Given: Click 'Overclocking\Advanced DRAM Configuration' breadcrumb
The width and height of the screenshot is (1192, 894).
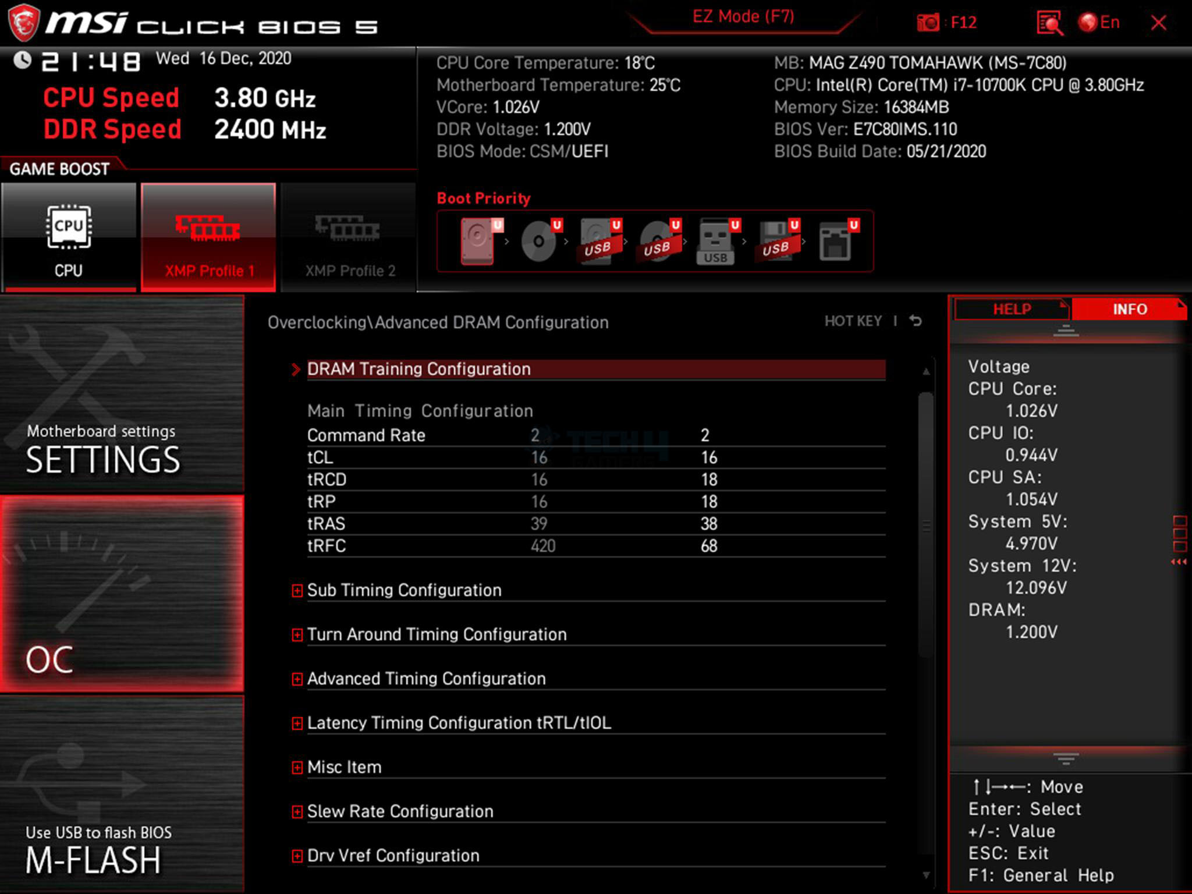Looking at the screenshot, I should tap(438, 322).
